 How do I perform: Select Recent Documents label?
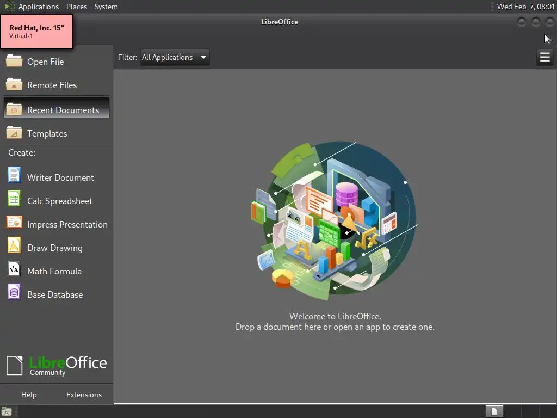pos(63,110)
